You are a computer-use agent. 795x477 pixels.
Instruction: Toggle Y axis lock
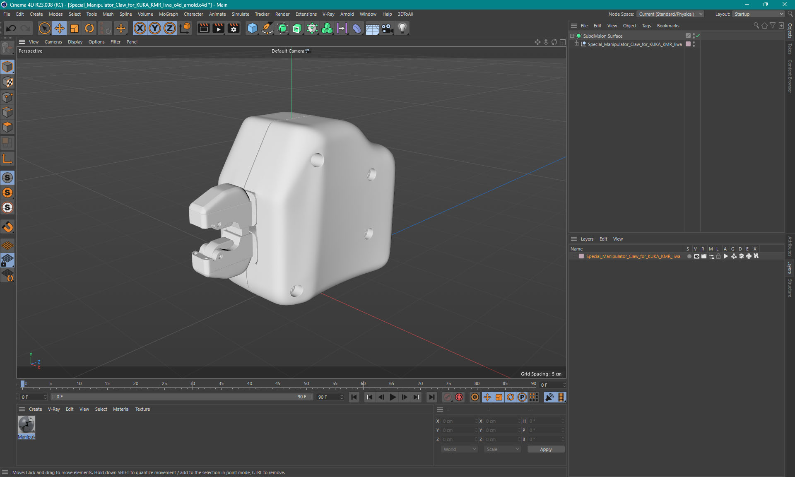click(155, 28)
